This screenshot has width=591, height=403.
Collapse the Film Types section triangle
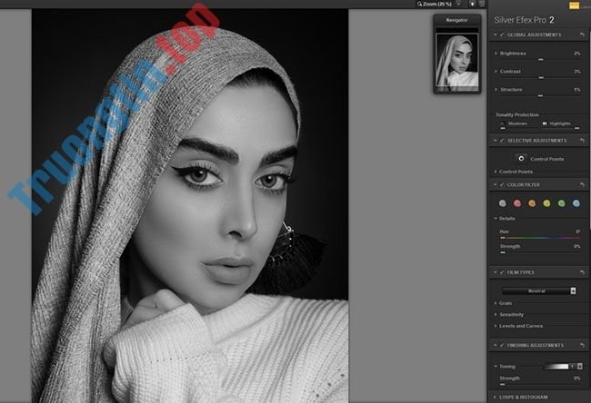(x=495, y=272)
